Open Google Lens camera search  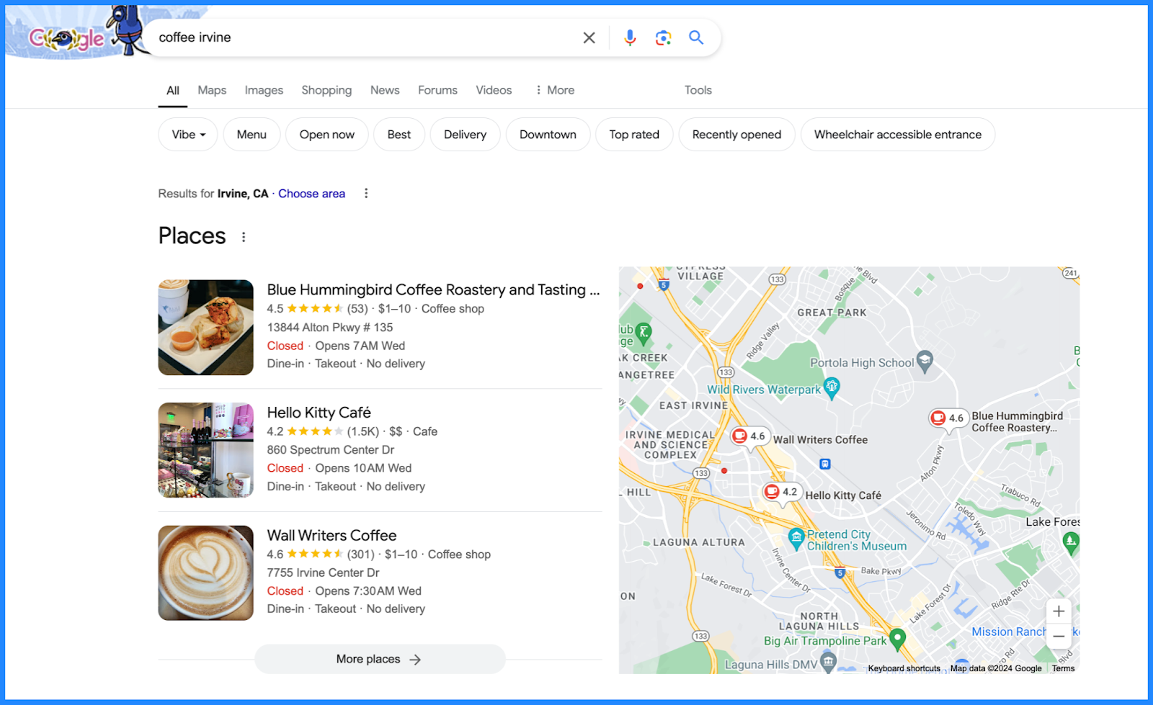(x=663, y=37)
